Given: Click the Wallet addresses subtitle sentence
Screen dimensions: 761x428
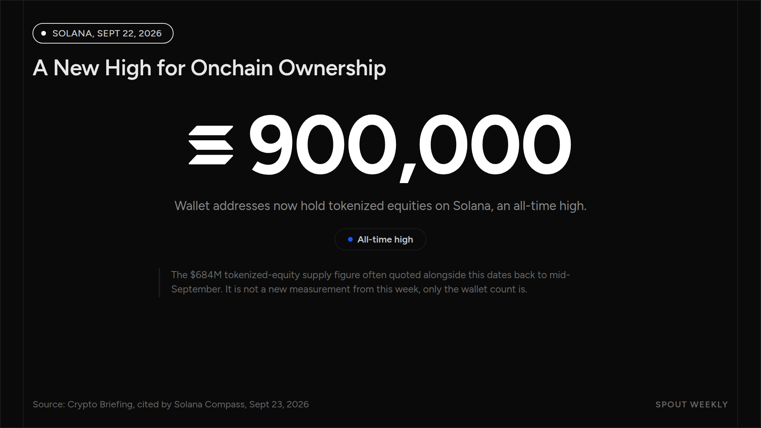Looking at the screenshot, I should tap(380, 206).
